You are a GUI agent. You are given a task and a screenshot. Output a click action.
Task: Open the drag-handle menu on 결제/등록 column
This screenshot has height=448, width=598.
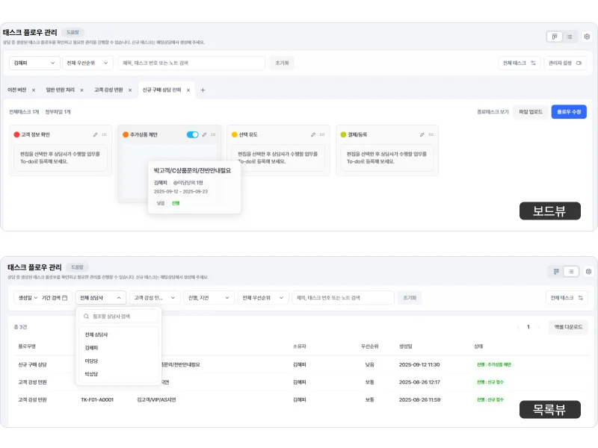click(432, 134)
